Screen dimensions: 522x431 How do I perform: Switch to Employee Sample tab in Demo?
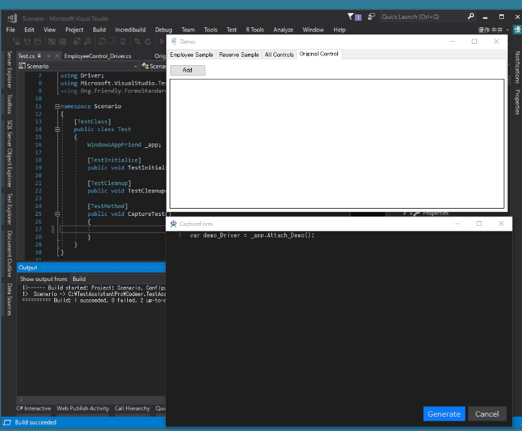click(191, 55)
